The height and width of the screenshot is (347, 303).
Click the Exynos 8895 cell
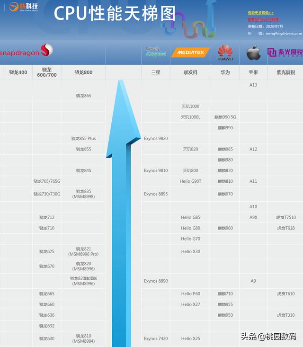coord(156,194)
